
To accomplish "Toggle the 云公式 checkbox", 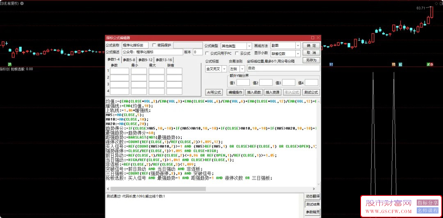I will [237, 53].
